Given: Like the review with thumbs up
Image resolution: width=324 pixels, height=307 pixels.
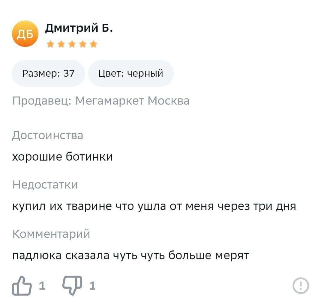Looking at the screenshot, I should point(22,286).
